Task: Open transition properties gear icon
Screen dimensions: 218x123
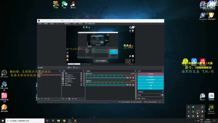Action: click(x=162, y=95)
